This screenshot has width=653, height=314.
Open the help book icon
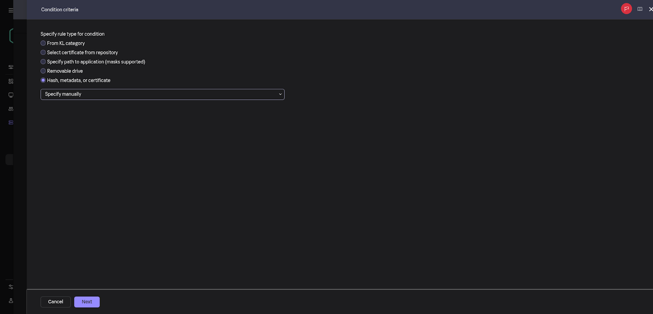(x=640, y=9)
